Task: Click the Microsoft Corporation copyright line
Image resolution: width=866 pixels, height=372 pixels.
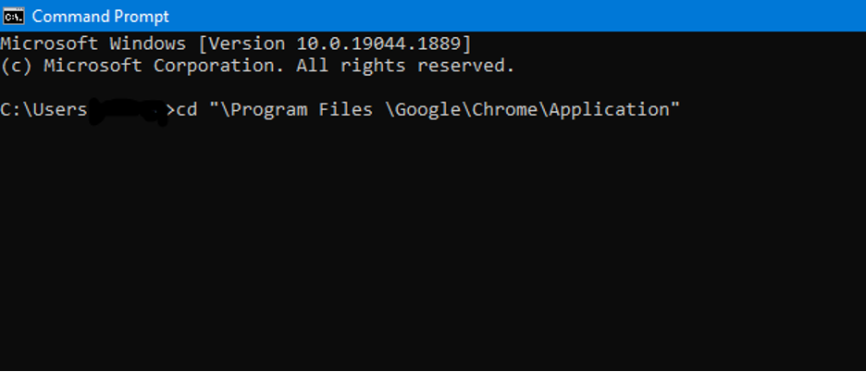Action: (257, 66)
